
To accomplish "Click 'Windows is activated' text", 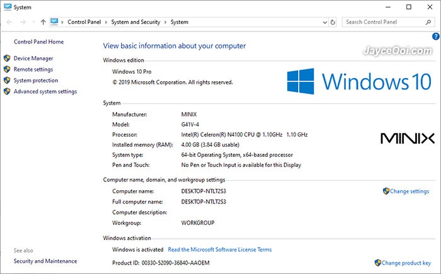I will pyautogui.click(x=137, y=249).
